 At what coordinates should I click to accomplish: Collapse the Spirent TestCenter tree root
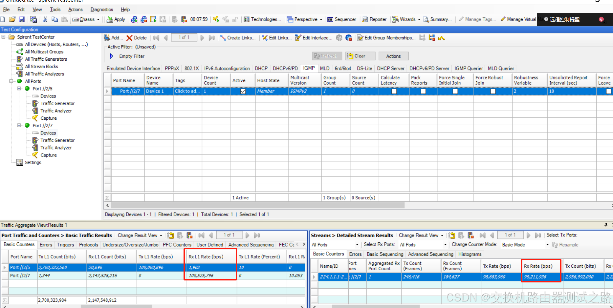click(4, 37)
